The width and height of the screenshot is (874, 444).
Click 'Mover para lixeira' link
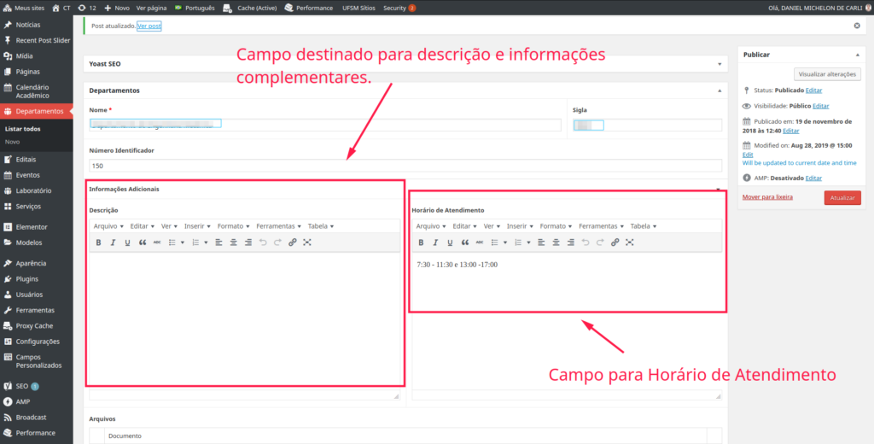[768, 196]
